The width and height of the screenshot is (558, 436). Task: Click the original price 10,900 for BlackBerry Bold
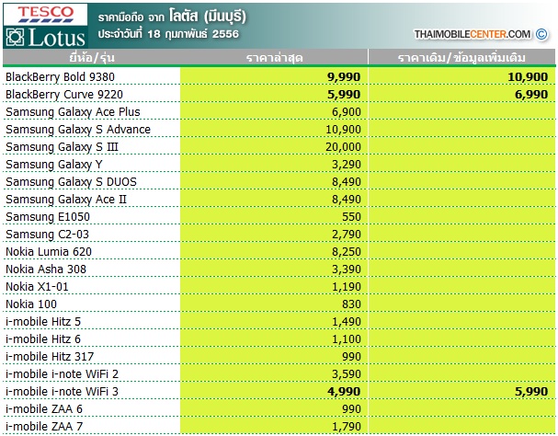click(x=528, y=77)
